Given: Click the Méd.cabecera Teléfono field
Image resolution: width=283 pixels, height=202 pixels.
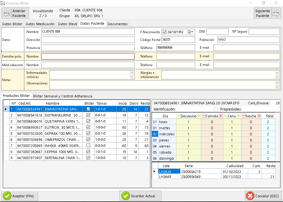Looking at the screenshot, I should (175, 65).
